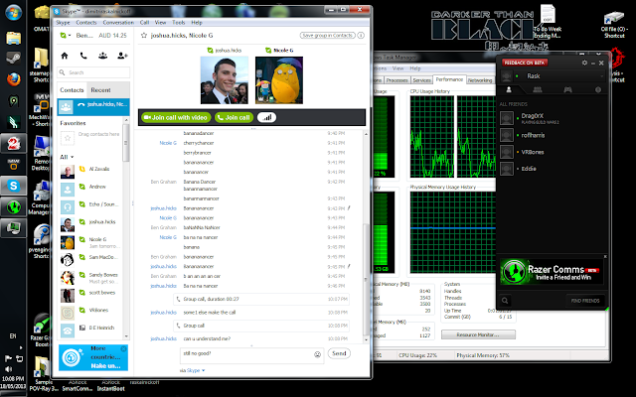This screenshot has width=636, height=397.
Task: Click the Oil file (G) Shortcut icon
Action: point(614,24)
